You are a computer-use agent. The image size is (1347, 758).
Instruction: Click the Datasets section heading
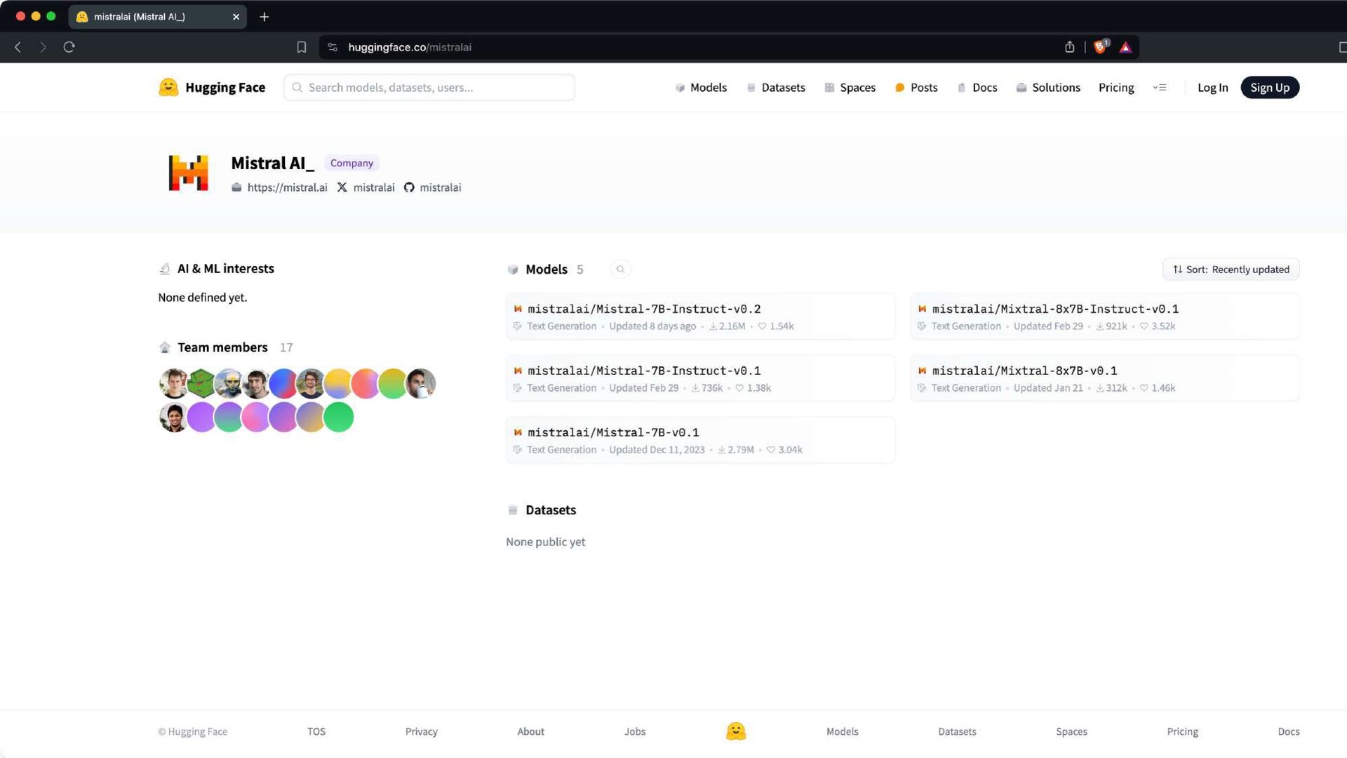tap(551, 510)
